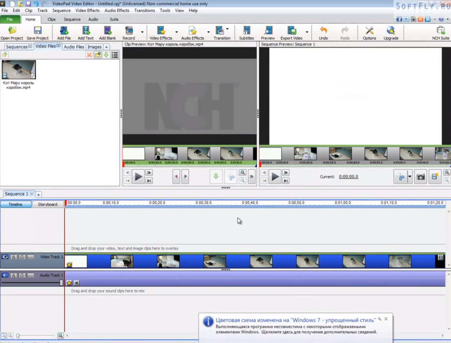This screenshot has width=451, height=343.
Task: Open effects star on the Video Track 1 clip
Action: pos(69,265)
